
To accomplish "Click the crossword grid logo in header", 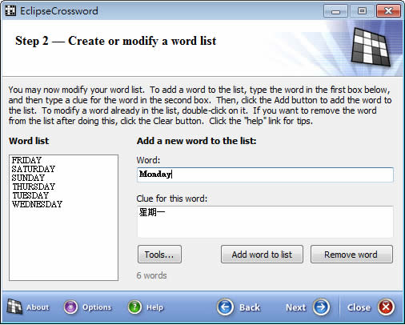I will pyautogui.click(x=371, y=46).
